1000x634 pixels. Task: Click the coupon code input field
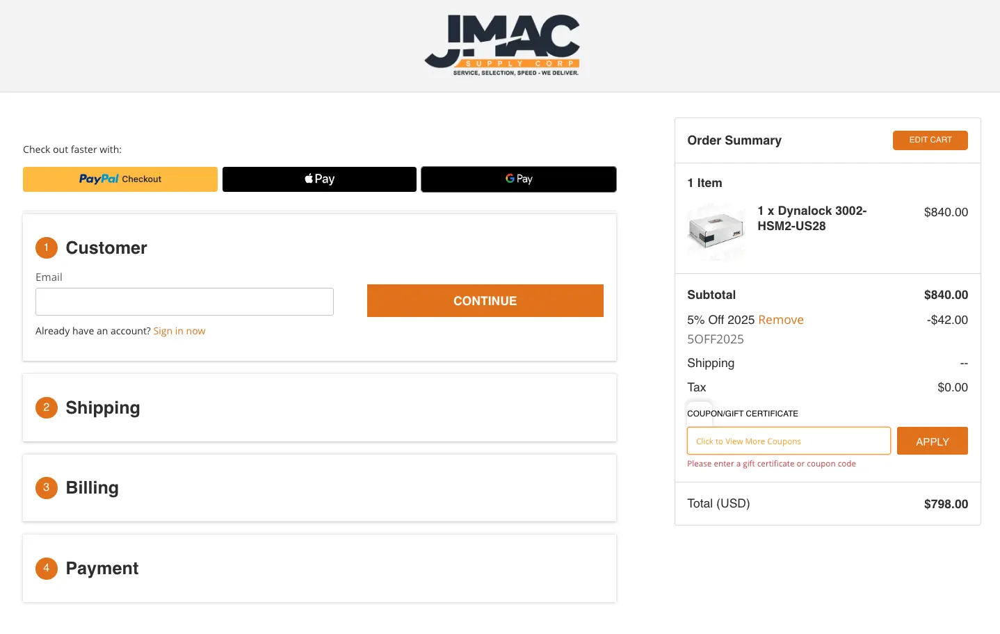pos(789,441)
